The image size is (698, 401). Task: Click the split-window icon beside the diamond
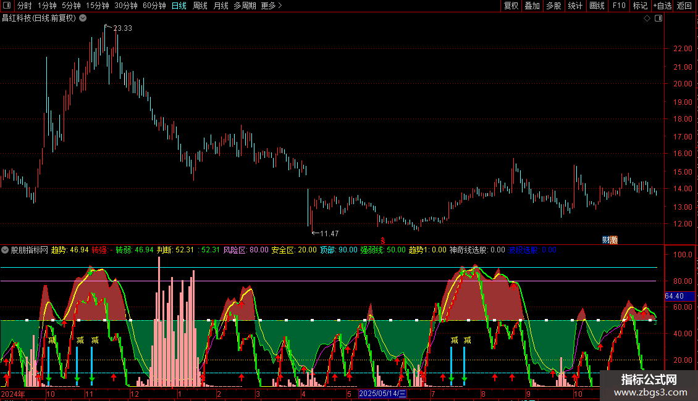click(658, 19)
